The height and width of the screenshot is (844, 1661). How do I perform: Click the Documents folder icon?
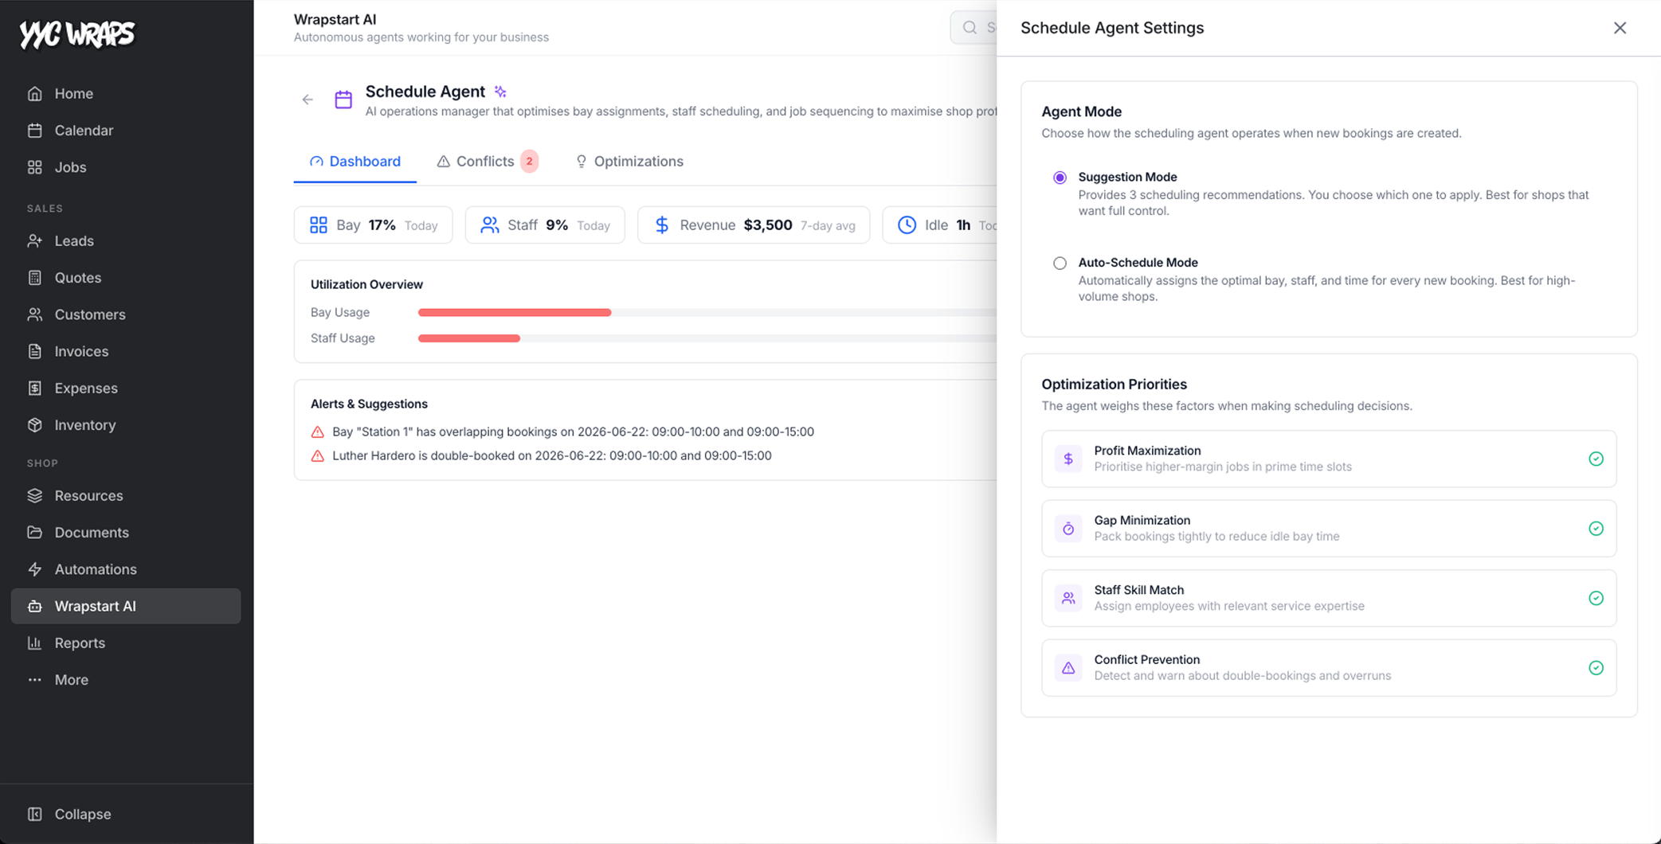point(34,532)
